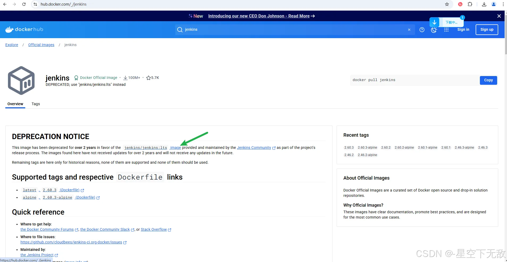The width and height of the screenshot is (507, 262).
Task: Click Sign in
Action: (x=463, y=29)
